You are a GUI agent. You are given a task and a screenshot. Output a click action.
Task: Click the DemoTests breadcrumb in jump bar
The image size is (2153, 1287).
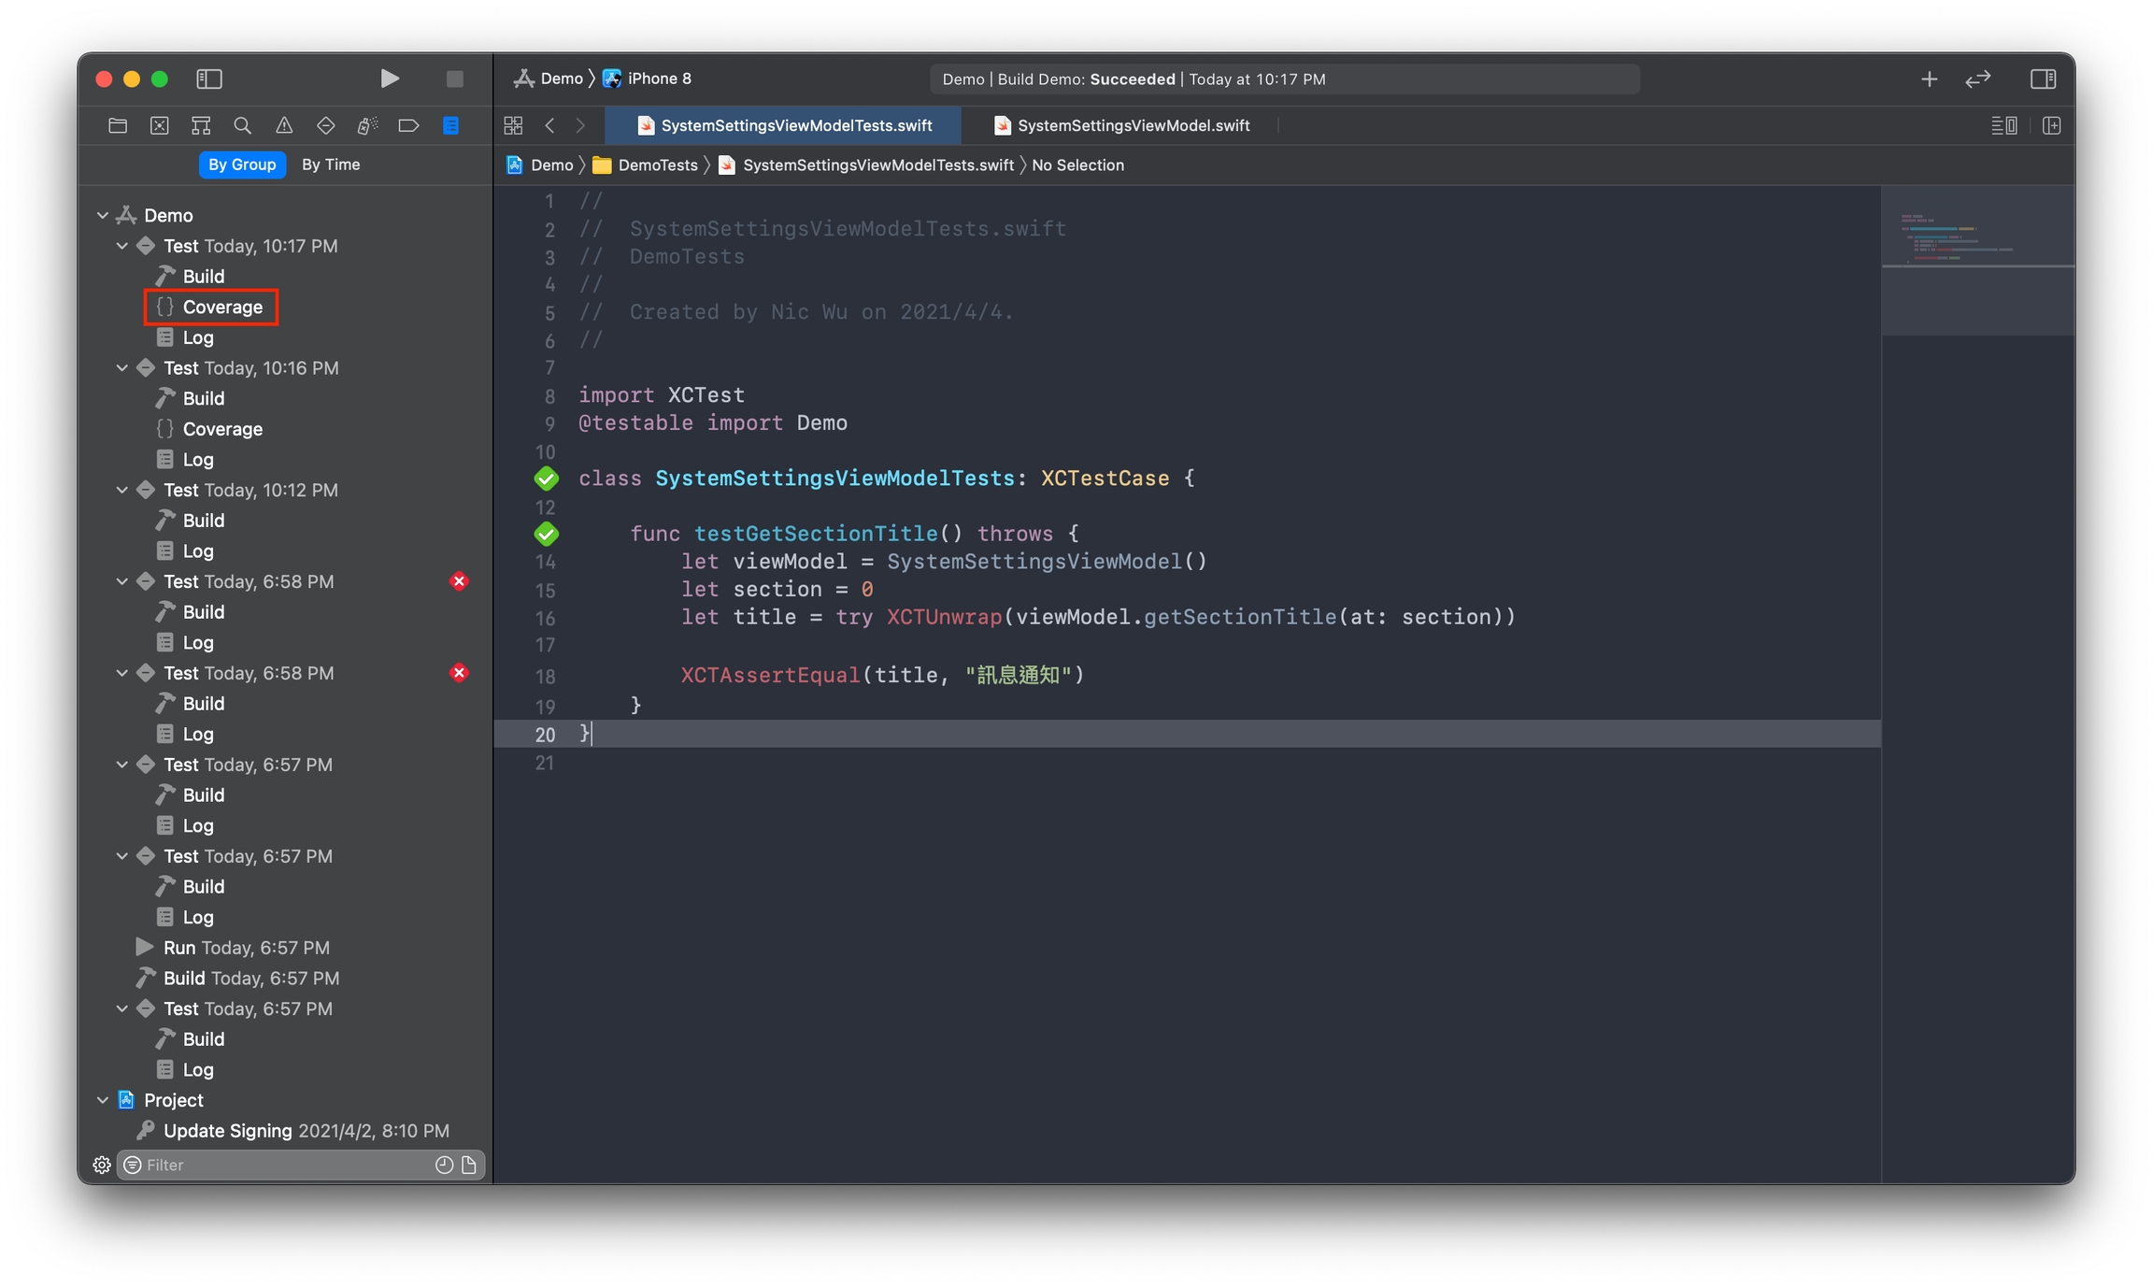(x=657, y=165)
